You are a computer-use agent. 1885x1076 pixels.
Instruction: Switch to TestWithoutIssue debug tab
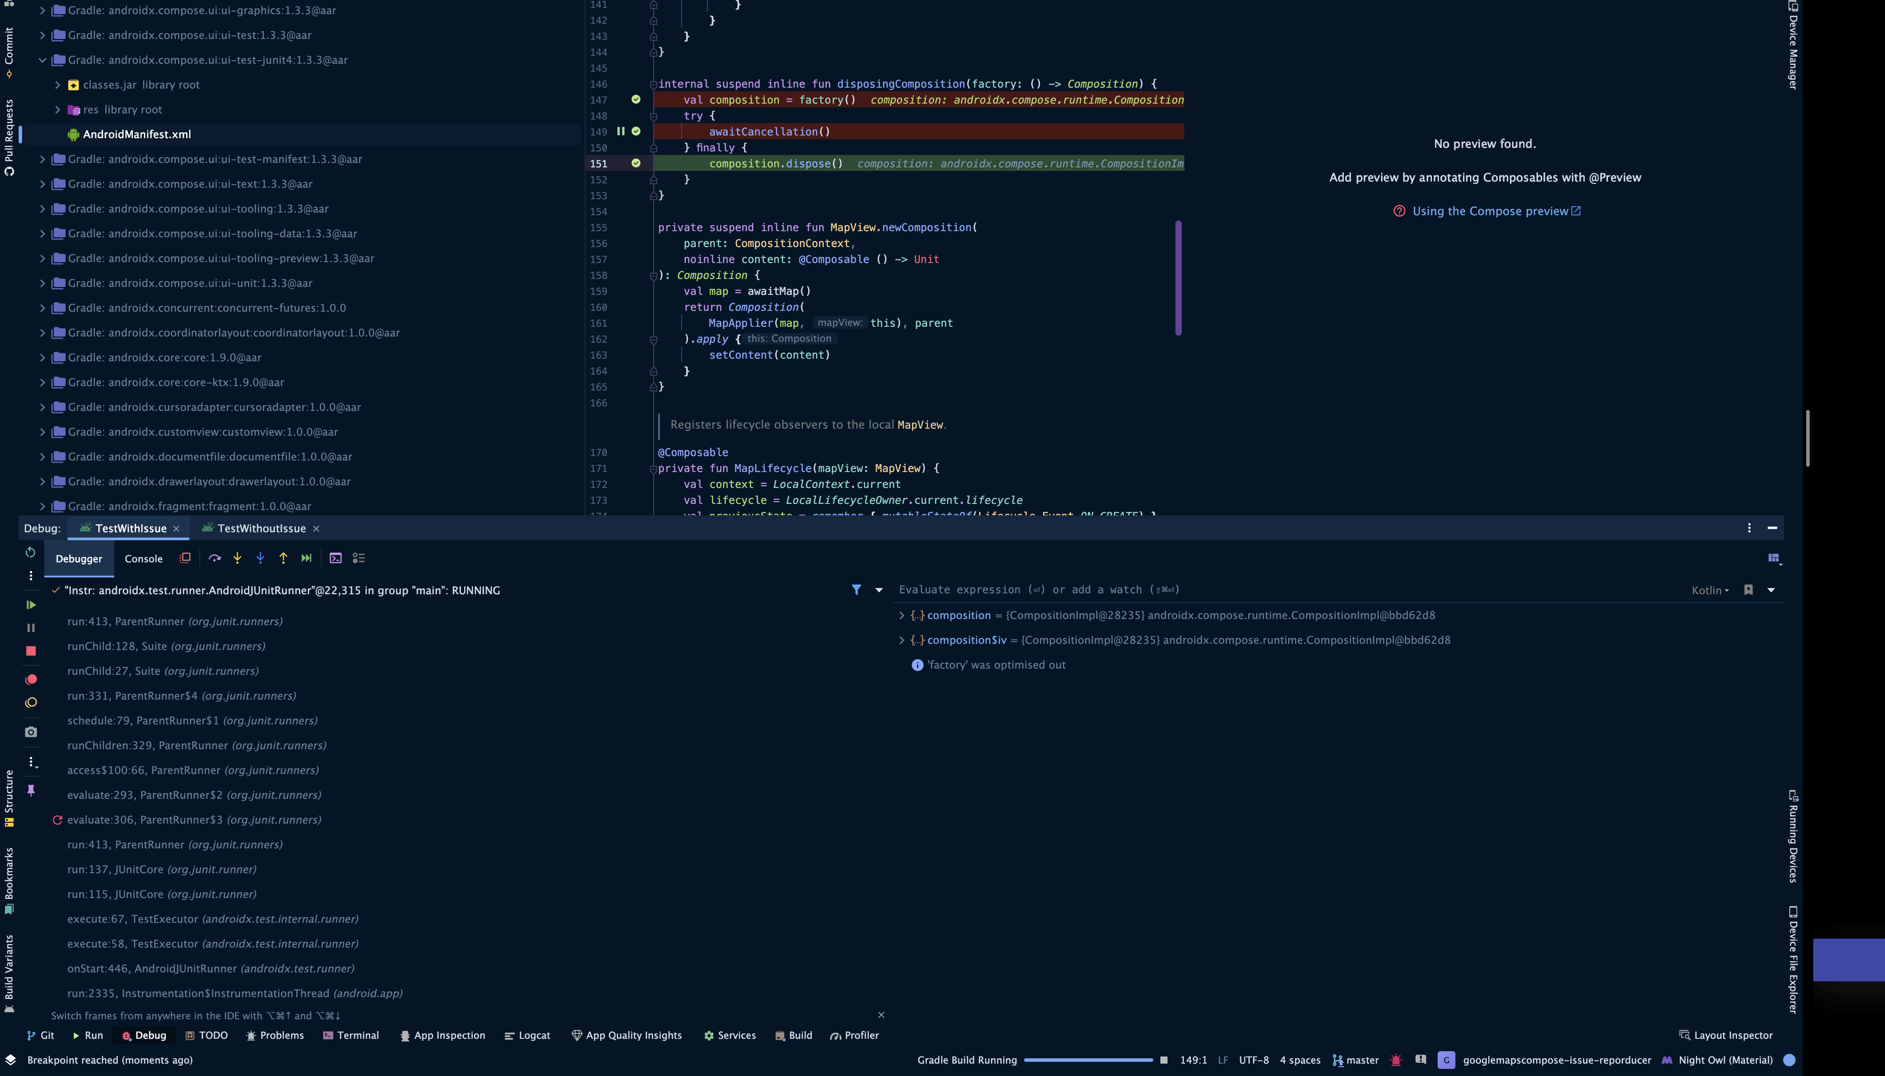262,528
